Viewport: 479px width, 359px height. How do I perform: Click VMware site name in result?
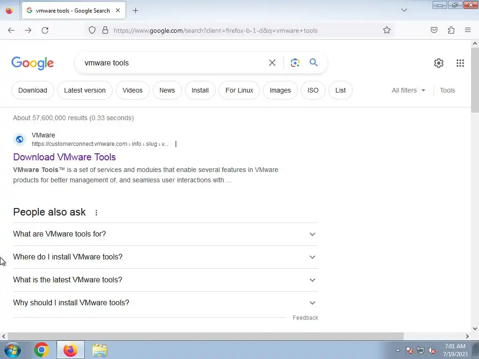tap(44, 135)
